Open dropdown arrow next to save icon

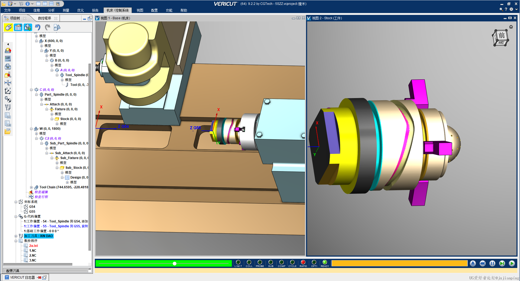click(x=15, y=4)
